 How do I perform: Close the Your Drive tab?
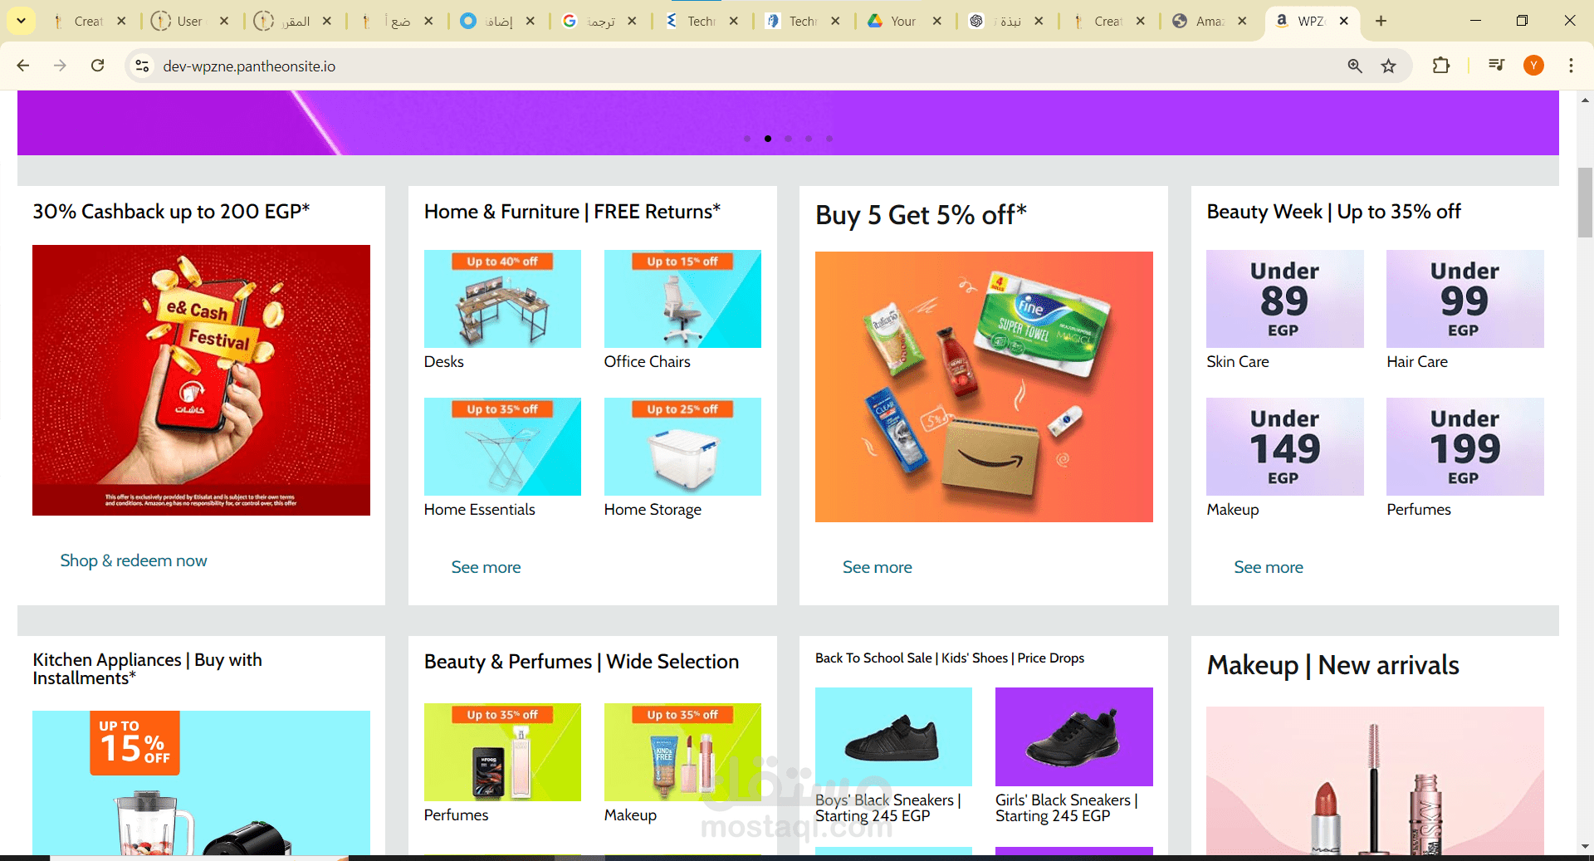936,21
